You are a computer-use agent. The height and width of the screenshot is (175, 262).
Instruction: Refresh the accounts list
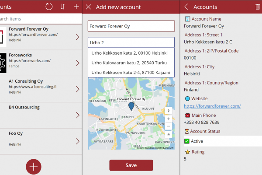point(49,7)
